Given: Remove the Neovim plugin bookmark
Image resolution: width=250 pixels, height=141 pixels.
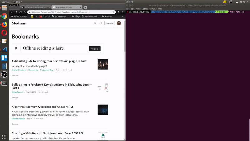Looking at the screenshot, I should point(15,76).
